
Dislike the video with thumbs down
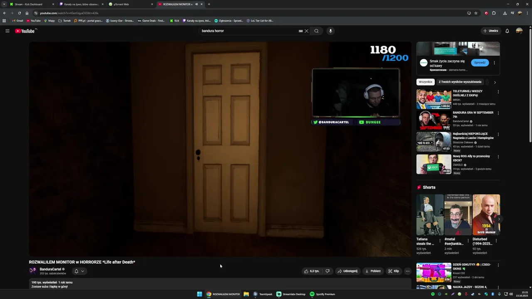328,271
